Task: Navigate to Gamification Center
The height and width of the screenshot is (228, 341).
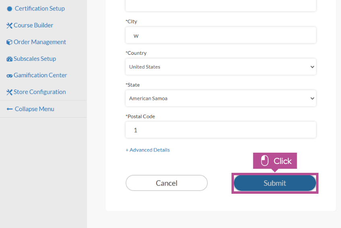Action: click(40, 75)
